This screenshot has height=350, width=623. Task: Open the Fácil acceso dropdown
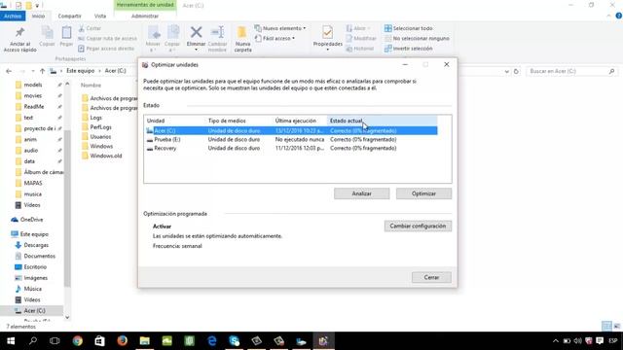point(275,39)
